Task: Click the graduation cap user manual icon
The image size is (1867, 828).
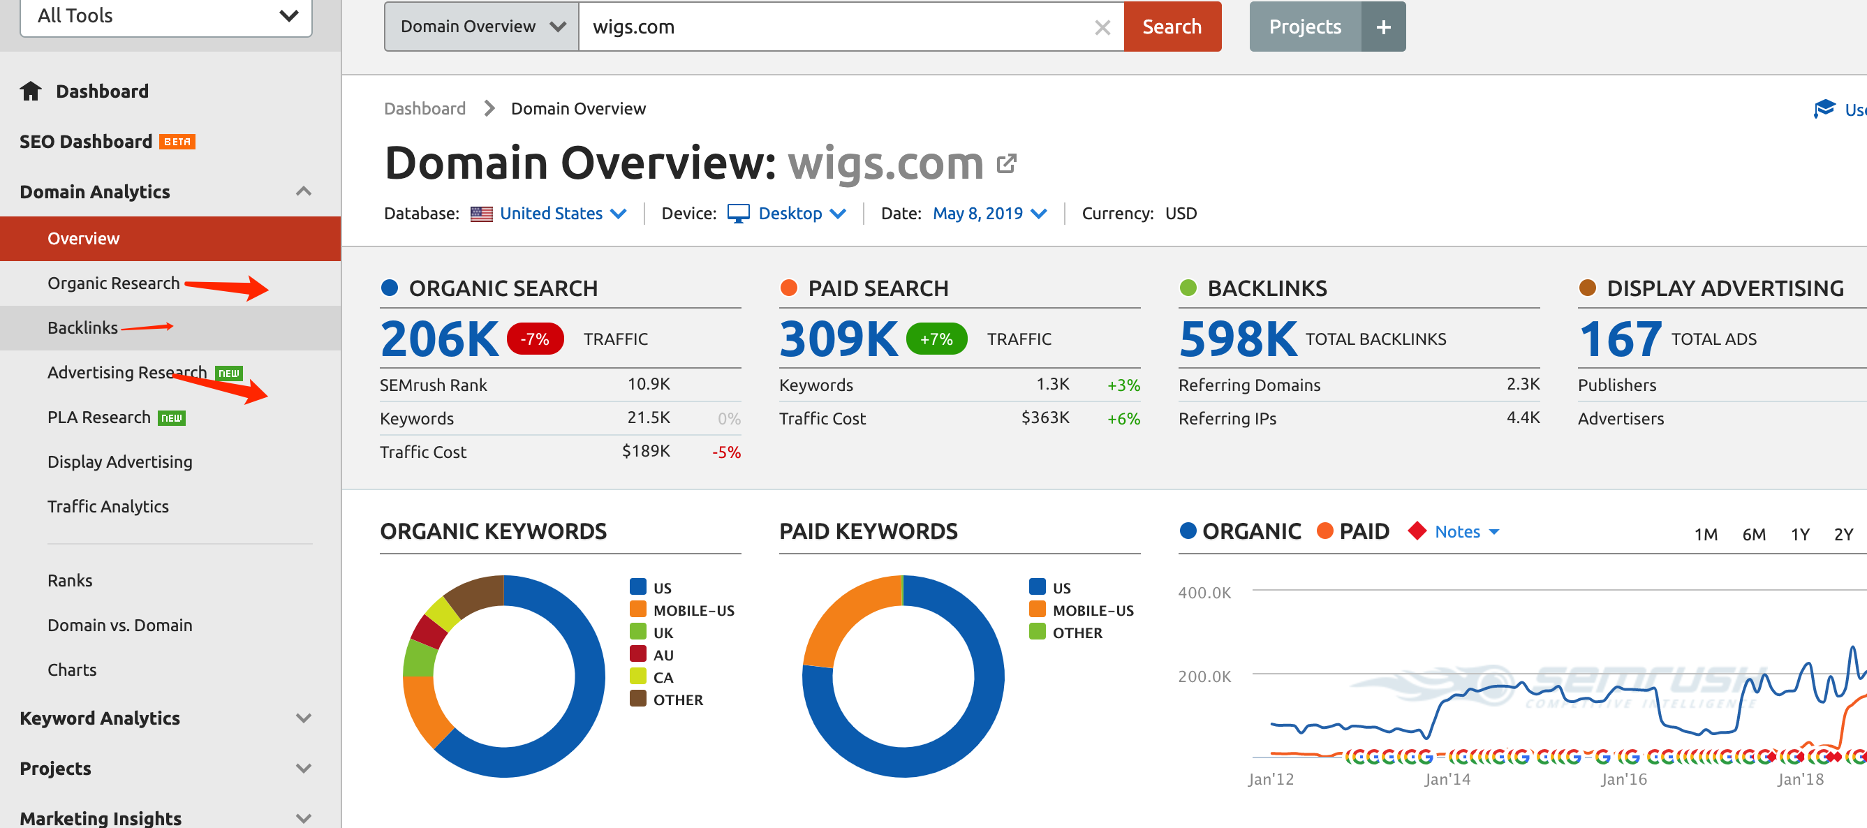Action: click(1824, 109)
